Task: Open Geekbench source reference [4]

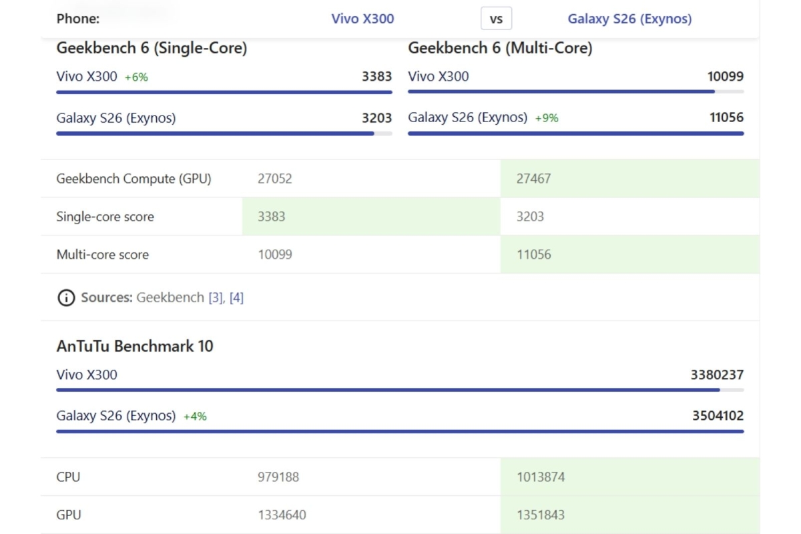Action: [236, 298]
